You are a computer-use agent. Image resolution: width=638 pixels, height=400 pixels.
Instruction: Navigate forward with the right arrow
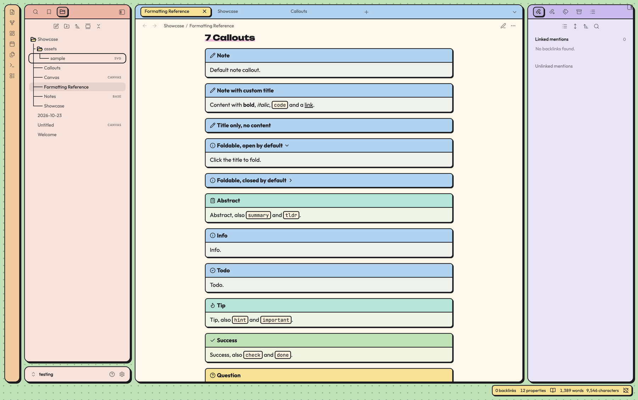pos(155,26)
